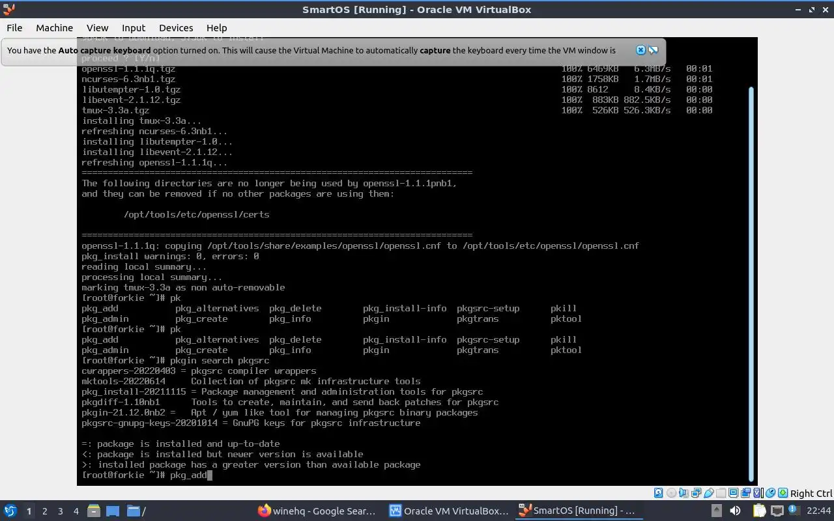Switch to workspace 3
The height and width of the screenshot is (521, 834).
(x=60, y=511)
